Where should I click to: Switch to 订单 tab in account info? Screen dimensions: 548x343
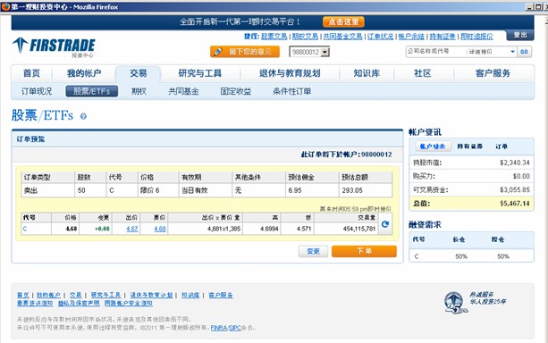502,146
